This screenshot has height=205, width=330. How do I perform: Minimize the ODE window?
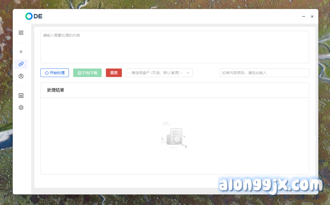point(304,16)
